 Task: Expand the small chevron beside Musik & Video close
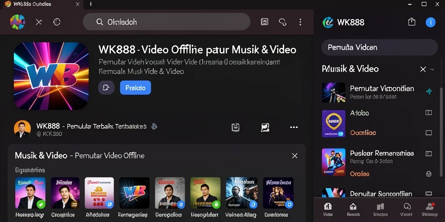click(432, 69)
